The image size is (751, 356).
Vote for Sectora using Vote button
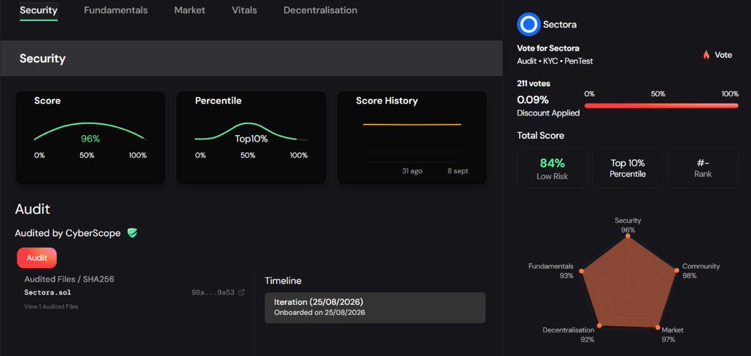(717, 55)
